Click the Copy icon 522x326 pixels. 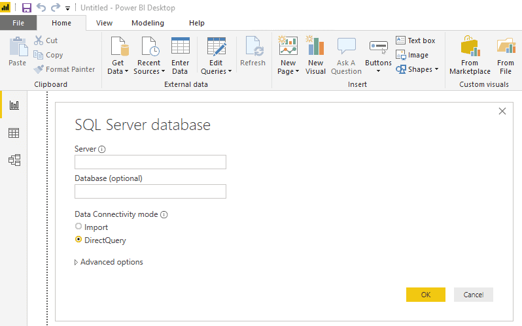click(39, 55)
